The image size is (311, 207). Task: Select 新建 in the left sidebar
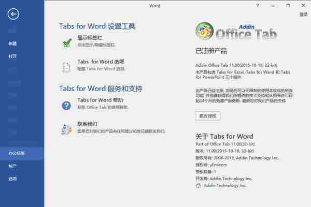coord(12,43)
